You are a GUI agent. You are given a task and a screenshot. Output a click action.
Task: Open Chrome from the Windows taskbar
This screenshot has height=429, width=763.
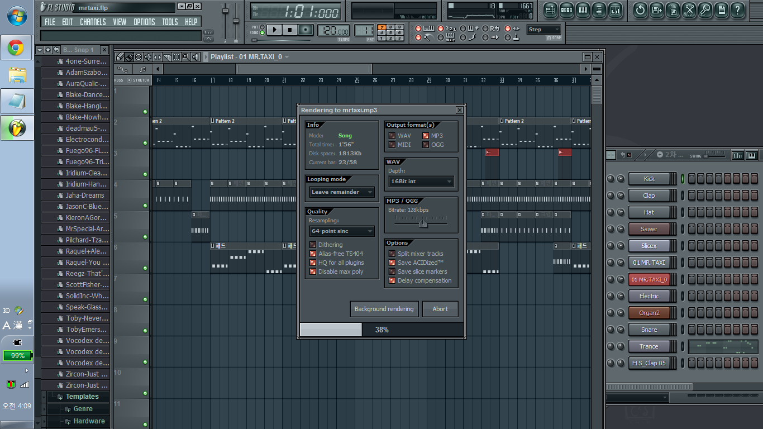pyautogui.click(x=16, y=47)
